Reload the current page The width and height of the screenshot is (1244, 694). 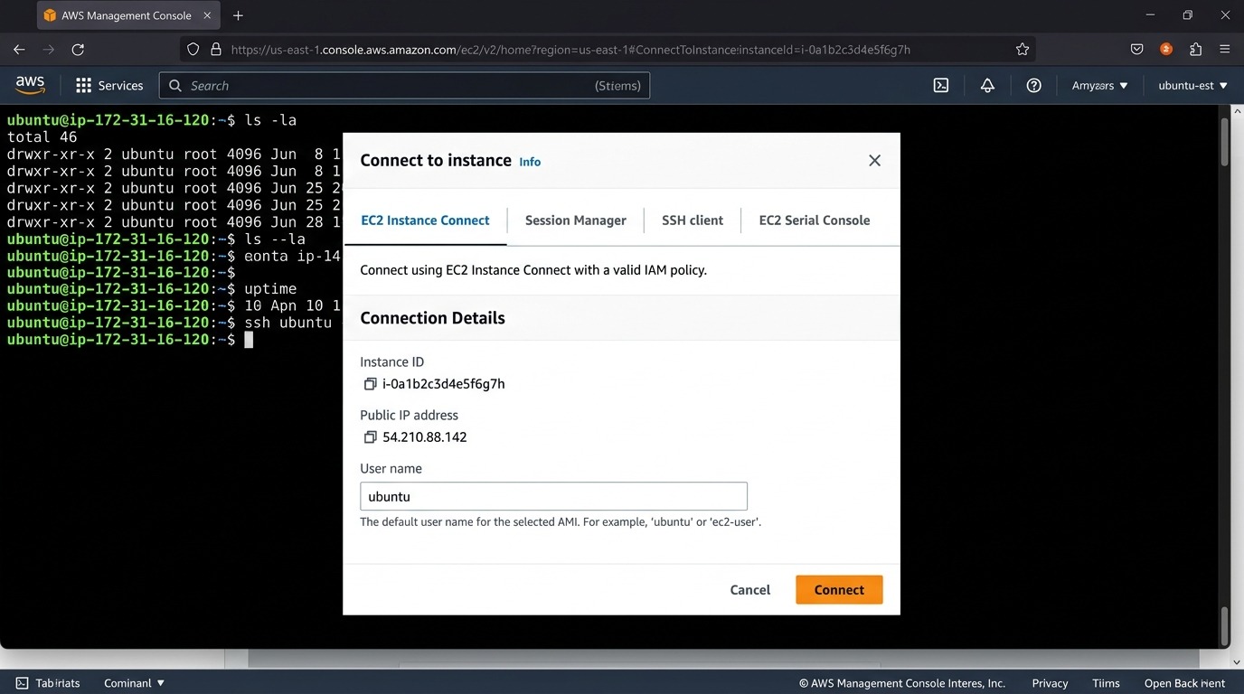(x=78, y=50)
